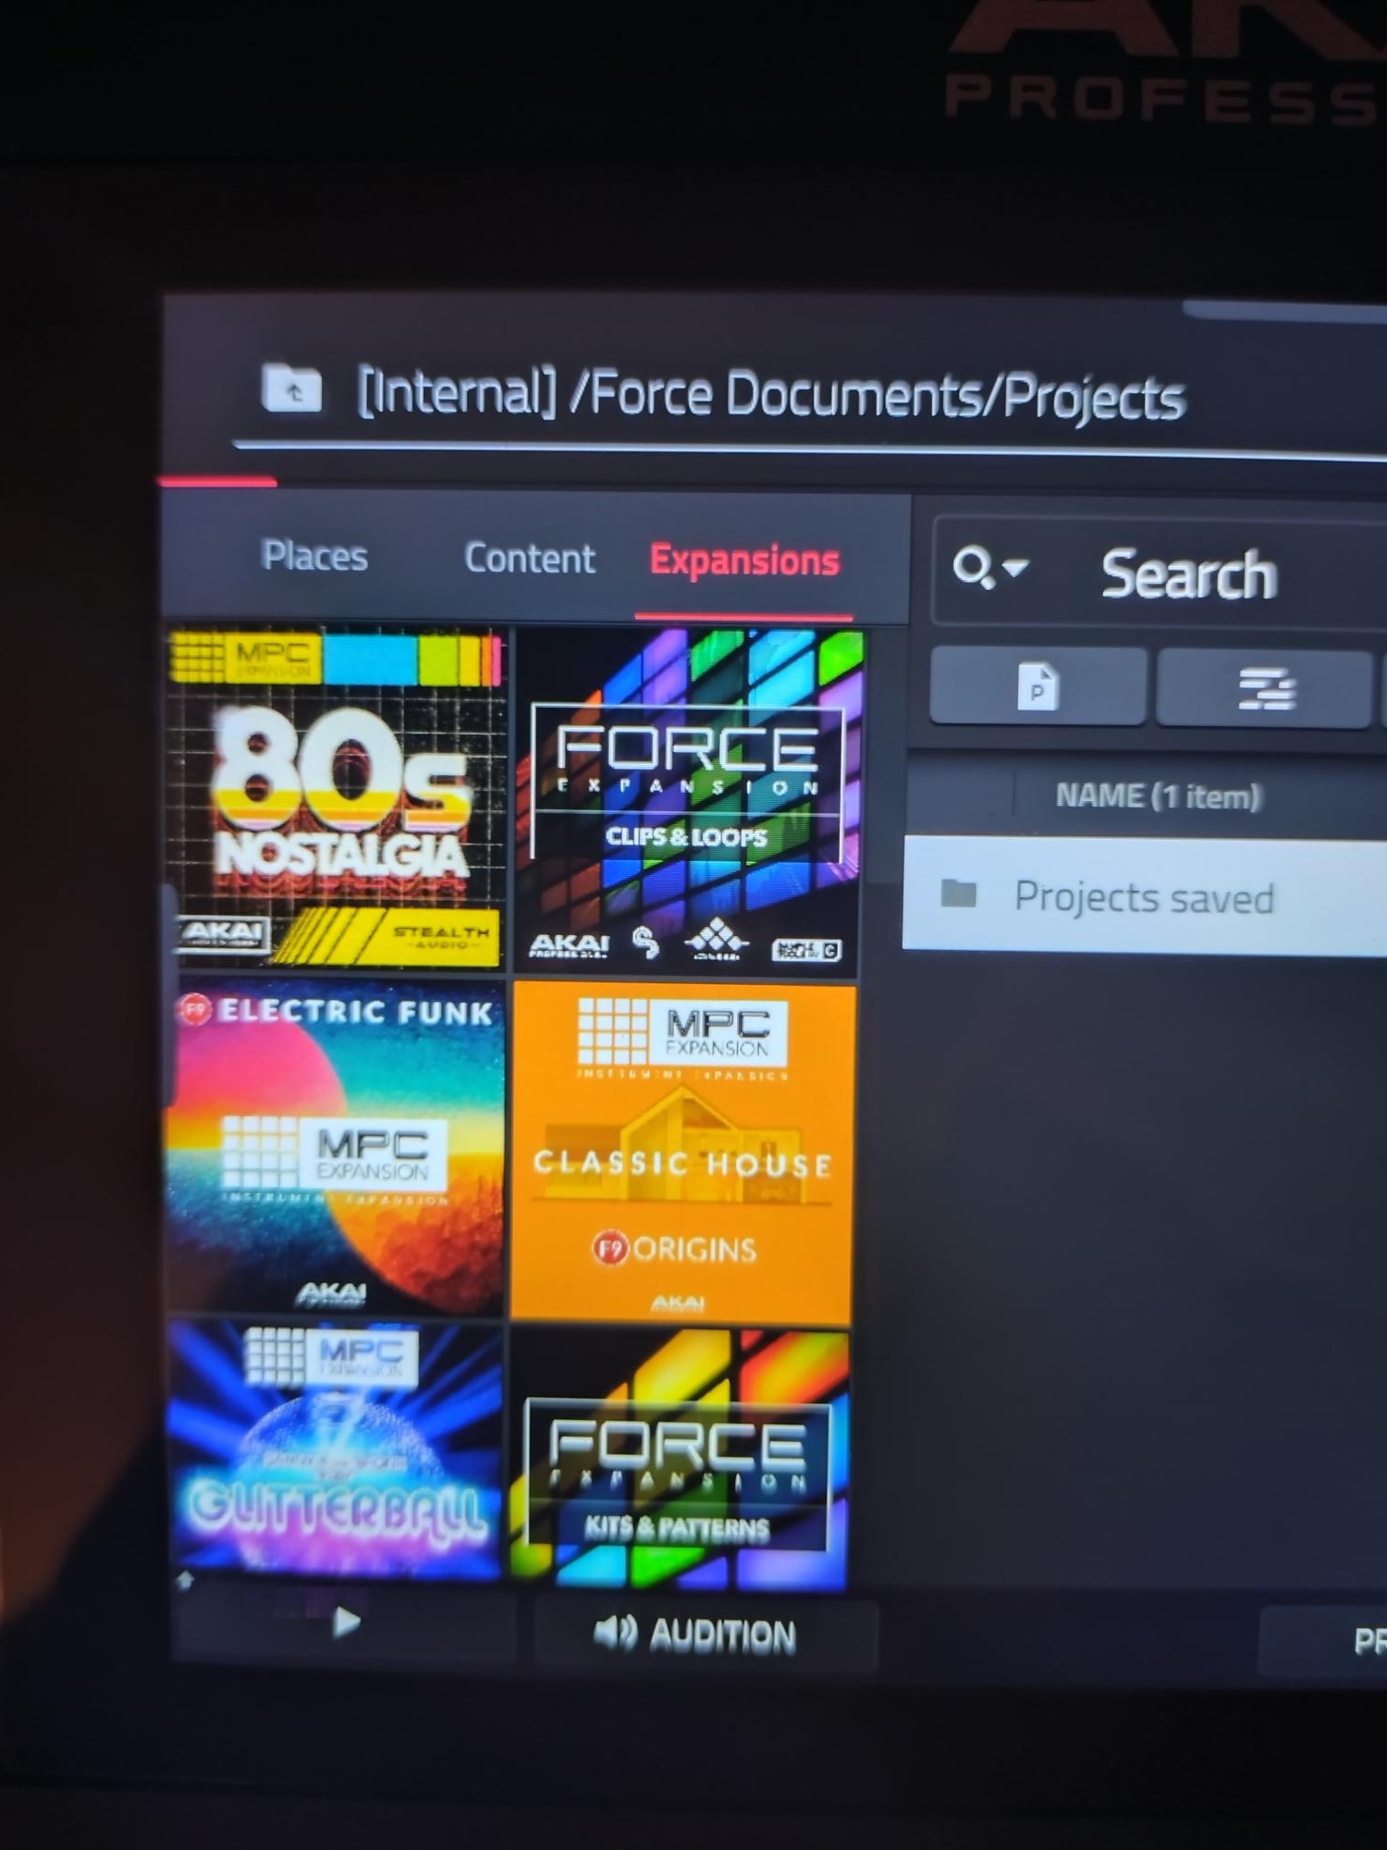Image resolution: width=1387 pixels, height=1850 pixels.
Task: Open Force Expansion Clips & Loops
Action: click(x=688, y=802)
